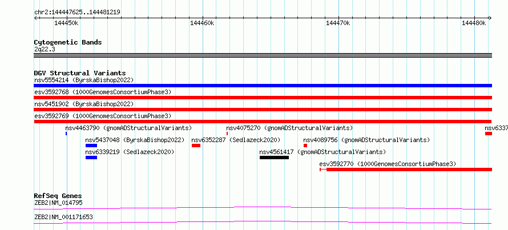The width and height of the screenshot is (508, 230).
Task: Click the Cytogenetic Bands track title
Action: tap(68, 42)
